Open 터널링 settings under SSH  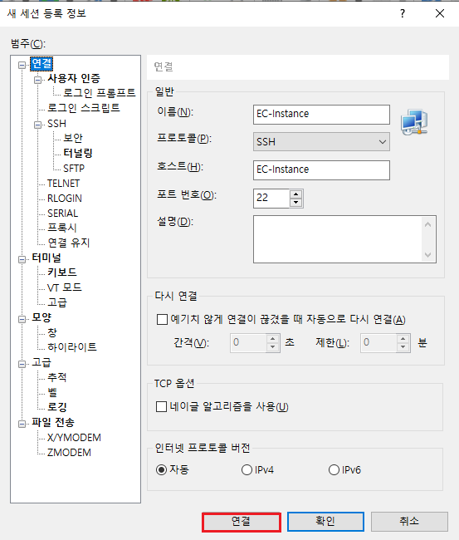tap(78, 153)
